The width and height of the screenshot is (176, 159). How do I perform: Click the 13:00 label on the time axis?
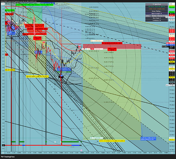[x=40, y=153]
